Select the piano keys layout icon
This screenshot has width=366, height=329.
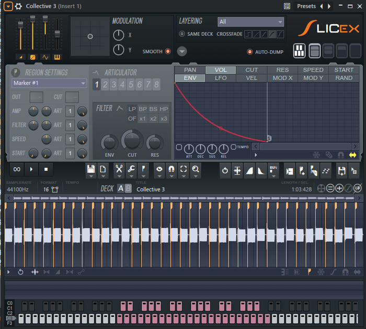pos(299,51)
